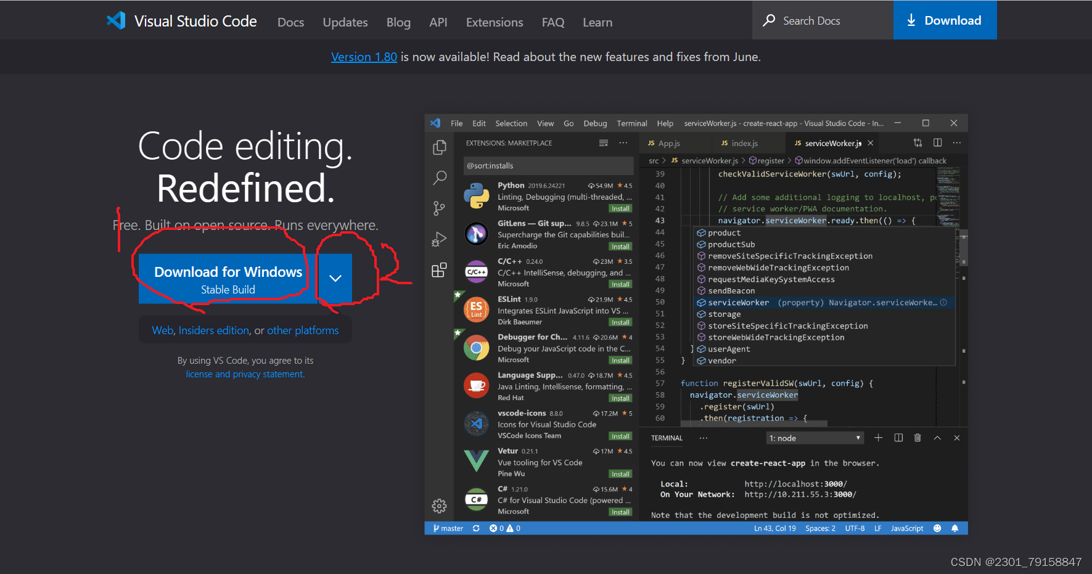Open the terminal selector '1: node' dropdown
Image resolution: width=1092 pixels, height=574 pixels.
coord(815,438)
